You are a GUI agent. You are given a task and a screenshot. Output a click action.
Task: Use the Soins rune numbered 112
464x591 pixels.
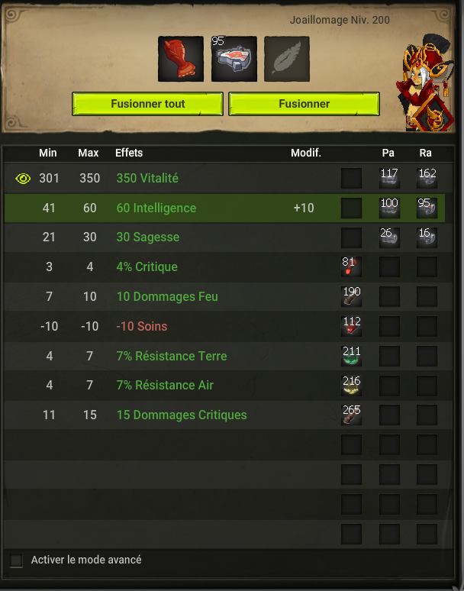point(351,326)
